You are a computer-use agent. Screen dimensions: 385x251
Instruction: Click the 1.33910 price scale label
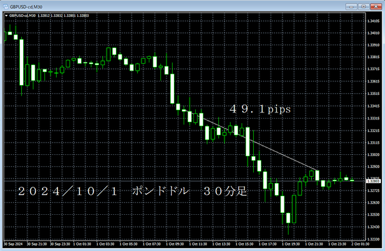coord(373,45)
